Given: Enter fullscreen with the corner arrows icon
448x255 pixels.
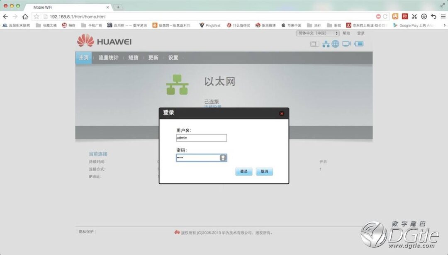Looking at the screenshot, I should pyautogui.click(x=443, y=5).
